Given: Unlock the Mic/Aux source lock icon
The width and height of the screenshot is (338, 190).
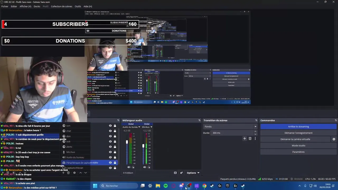Looking at the screenshot, I should [x=115, y=152].
